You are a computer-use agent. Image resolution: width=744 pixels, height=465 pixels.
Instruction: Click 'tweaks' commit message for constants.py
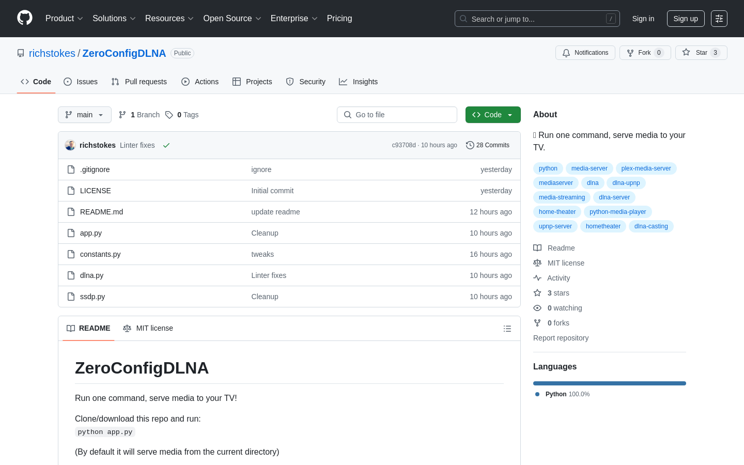tap(262, 254)
